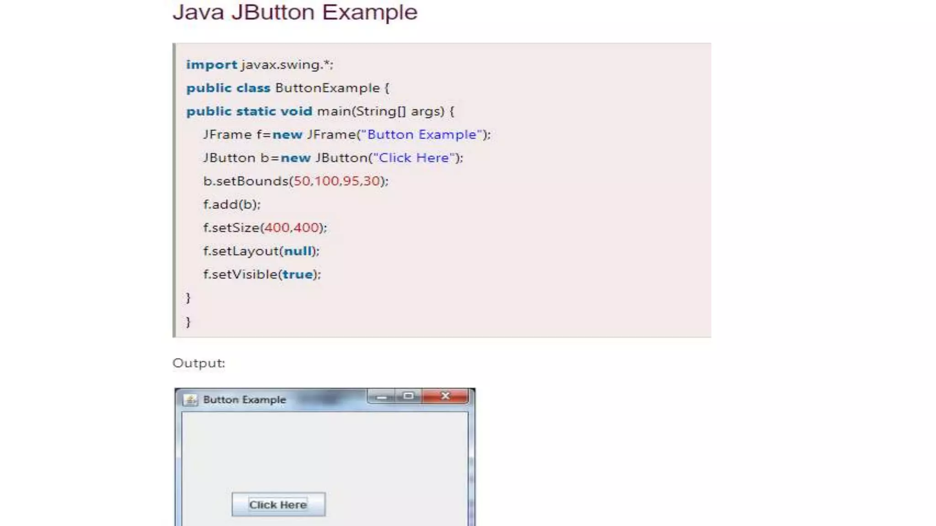Click the f.add(b) code line
The image size is (936, 526).
[232, 205]
